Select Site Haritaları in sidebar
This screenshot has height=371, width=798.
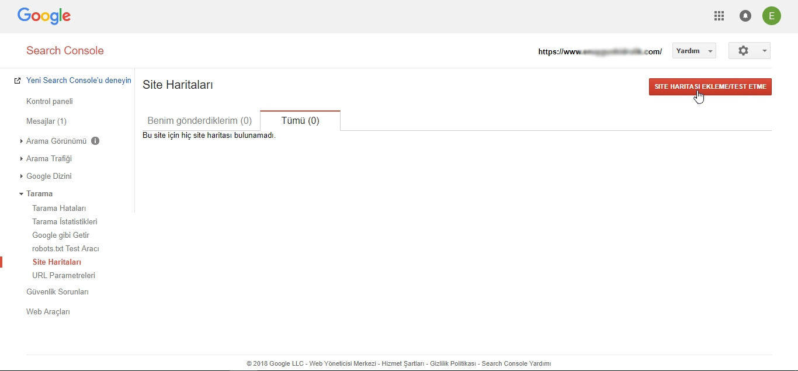click(57, 262)
